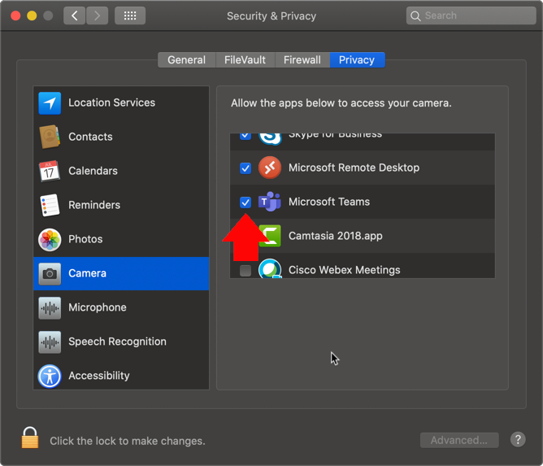Select the Privacy tab
Screen dimensions: 543x466
pyautogui.click(x=357, y=60)
